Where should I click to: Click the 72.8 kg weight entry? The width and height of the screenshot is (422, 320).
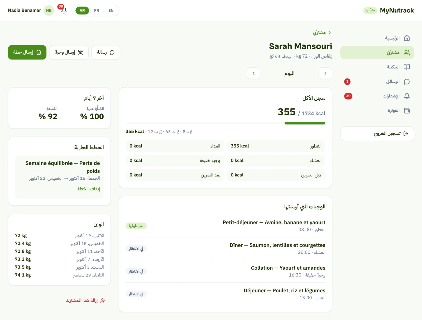[x=59, y=251]
